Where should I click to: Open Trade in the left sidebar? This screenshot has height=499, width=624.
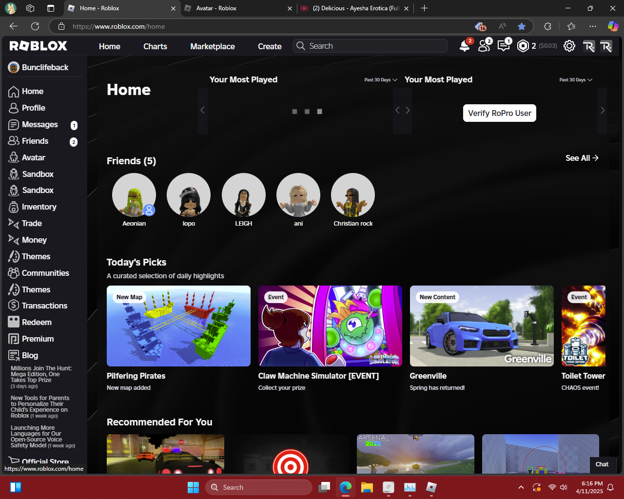point(32,223)
